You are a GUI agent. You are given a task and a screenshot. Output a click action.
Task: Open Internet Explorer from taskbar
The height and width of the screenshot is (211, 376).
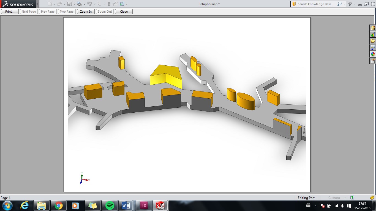(x=24, y=206)
